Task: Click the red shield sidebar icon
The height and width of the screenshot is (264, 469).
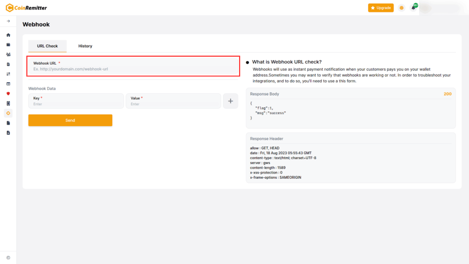Action: 8,93
